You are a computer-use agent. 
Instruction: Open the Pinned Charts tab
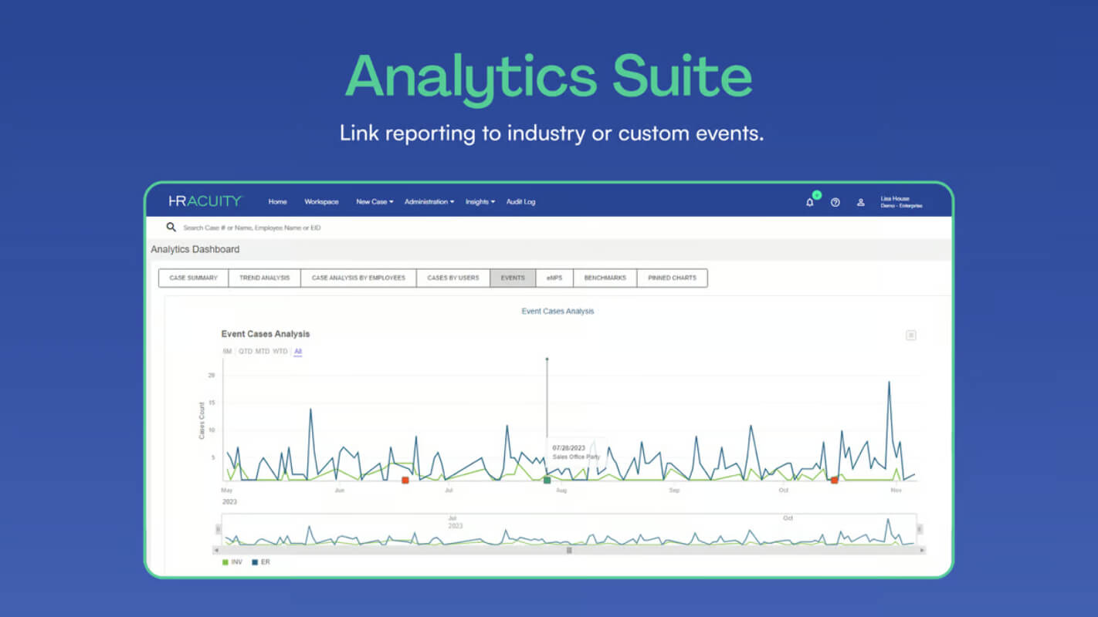672,278
